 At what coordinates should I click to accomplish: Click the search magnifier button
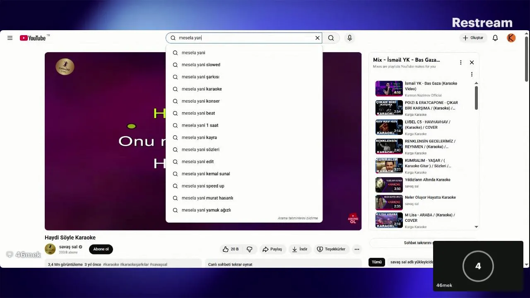click(x=331, y=38)
